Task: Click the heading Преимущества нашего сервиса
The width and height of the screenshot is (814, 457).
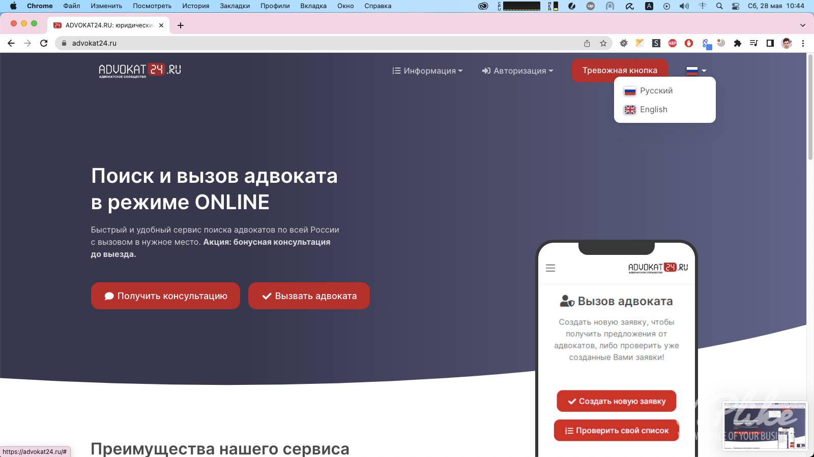Action: [220, 449]
